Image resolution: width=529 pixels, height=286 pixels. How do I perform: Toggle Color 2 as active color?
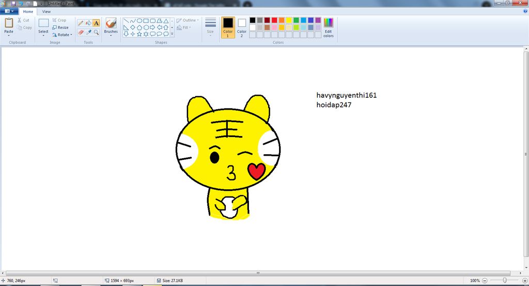[x=242, y=27]
